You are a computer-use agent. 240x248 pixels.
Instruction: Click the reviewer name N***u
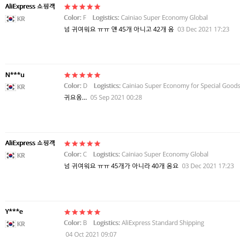click(x=15, y=75)
